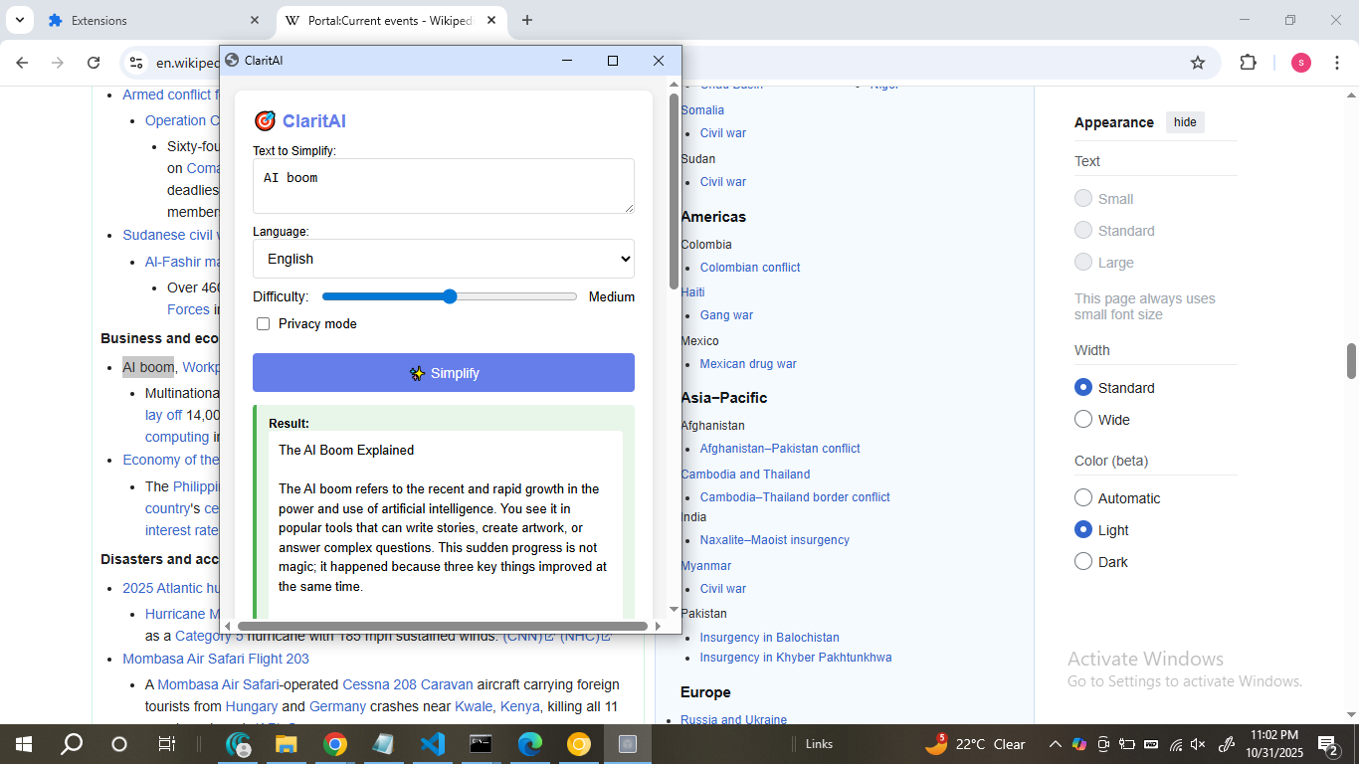Open Chrome three-dot menu
The image size is (1359, 764).
(1335, 63)
